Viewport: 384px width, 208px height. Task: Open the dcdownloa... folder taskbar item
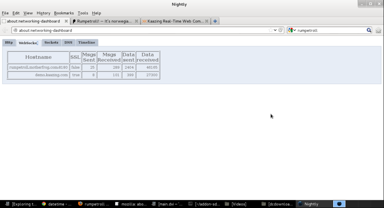tap(277, 204)
